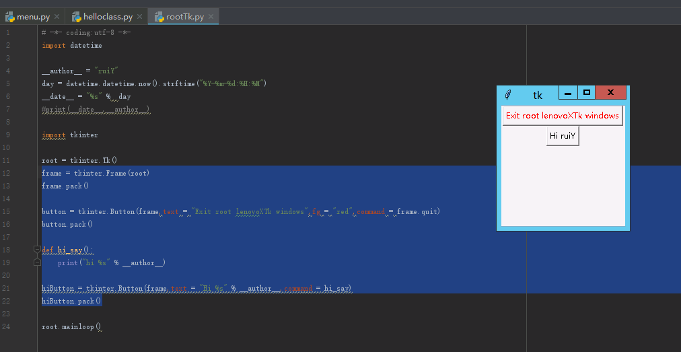Close the rootTk.py tab
This screenshot has height=352, width=681.
click(x=211, y=17)
